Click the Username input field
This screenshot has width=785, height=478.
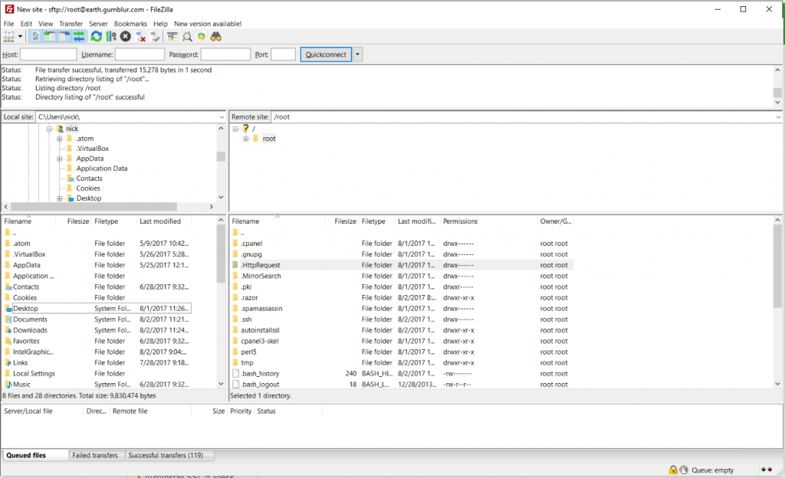point(140,54)
